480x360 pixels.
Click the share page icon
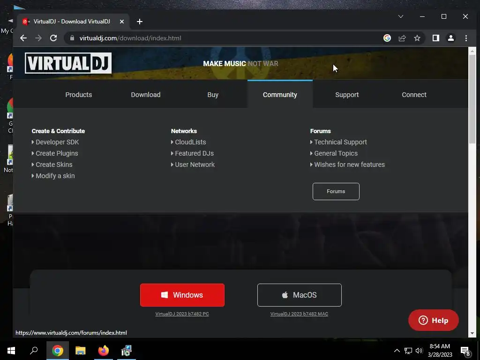(x=402, y=38)
